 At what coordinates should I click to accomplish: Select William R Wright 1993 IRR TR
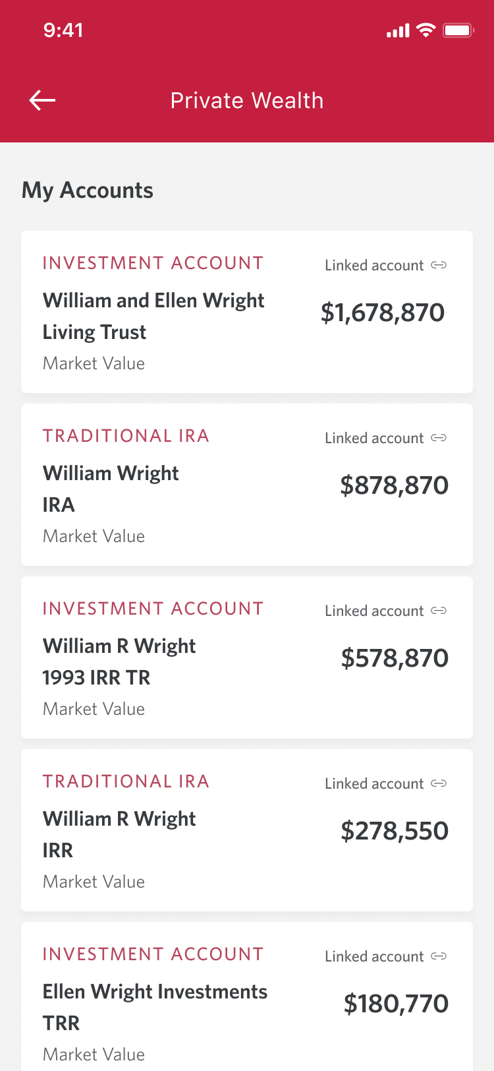[x=119, y=661]
